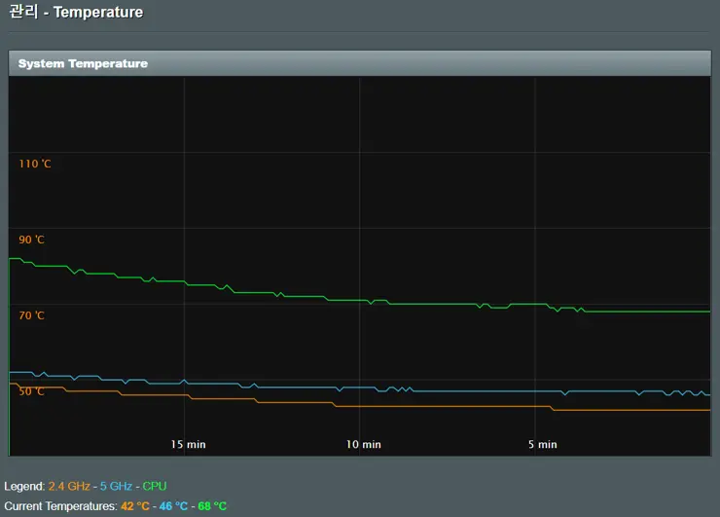Image resolution: width=720 pixels, height=517 pixels.
Task: Select the 70 °C axis label
Action: (x=32, y=315)
